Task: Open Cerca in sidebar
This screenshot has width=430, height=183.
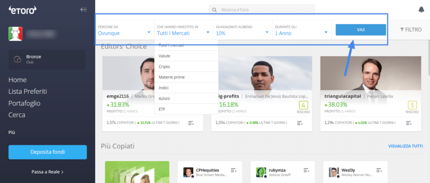Action: tap(17, 115)
